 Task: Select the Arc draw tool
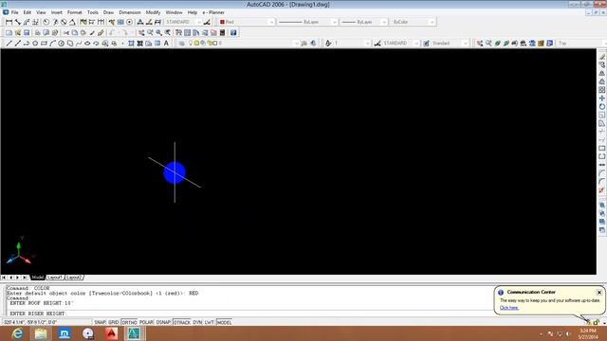pos(53,44)
